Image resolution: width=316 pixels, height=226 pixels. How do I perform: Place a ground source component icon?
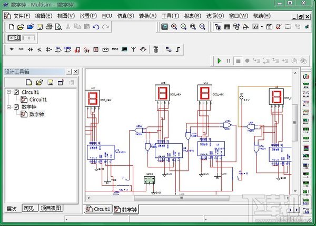[12, 50]
